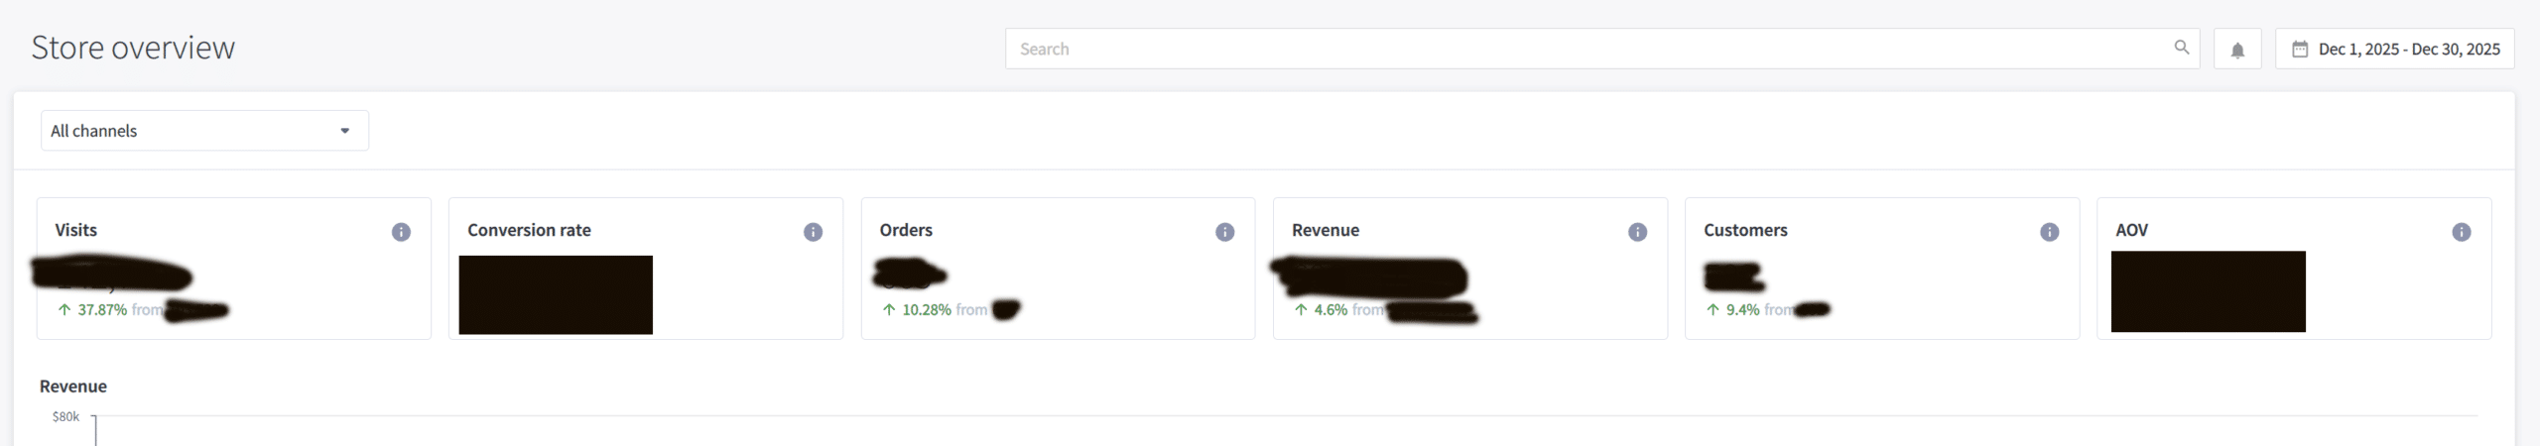
Task: Click the 10.28% increase under Orders
Action: tap(926, 310)
